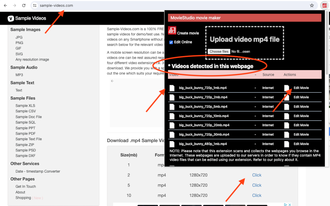Viewport: 330px width, 206px height.
Task: Open the Shopping ( New ) link
Action: (29, 198)
